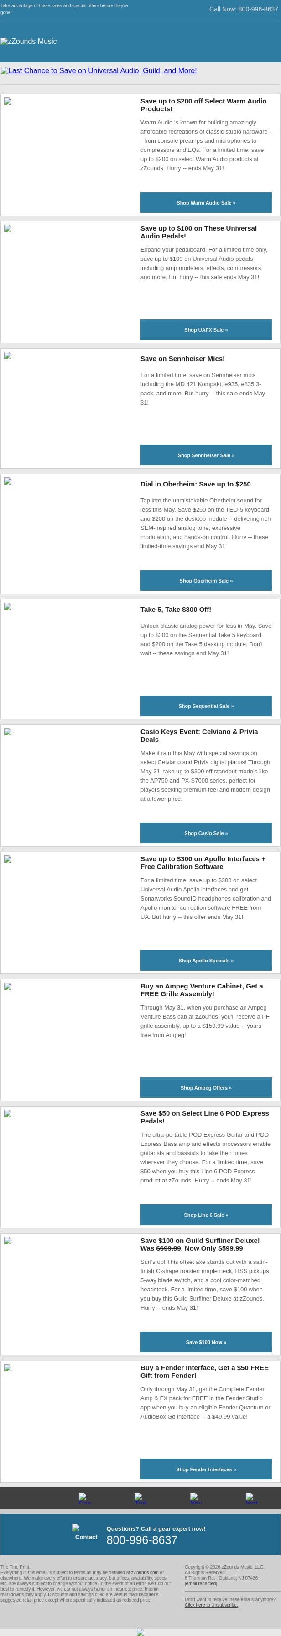The height and width of the screenshot is (1636, 281).
Task: Click Shop Casio Sale button
Action: coord(206,833)
